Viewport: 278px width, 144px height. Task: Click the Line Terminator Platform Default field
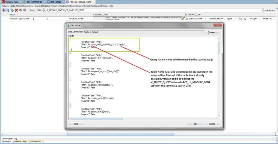point(143,32)
